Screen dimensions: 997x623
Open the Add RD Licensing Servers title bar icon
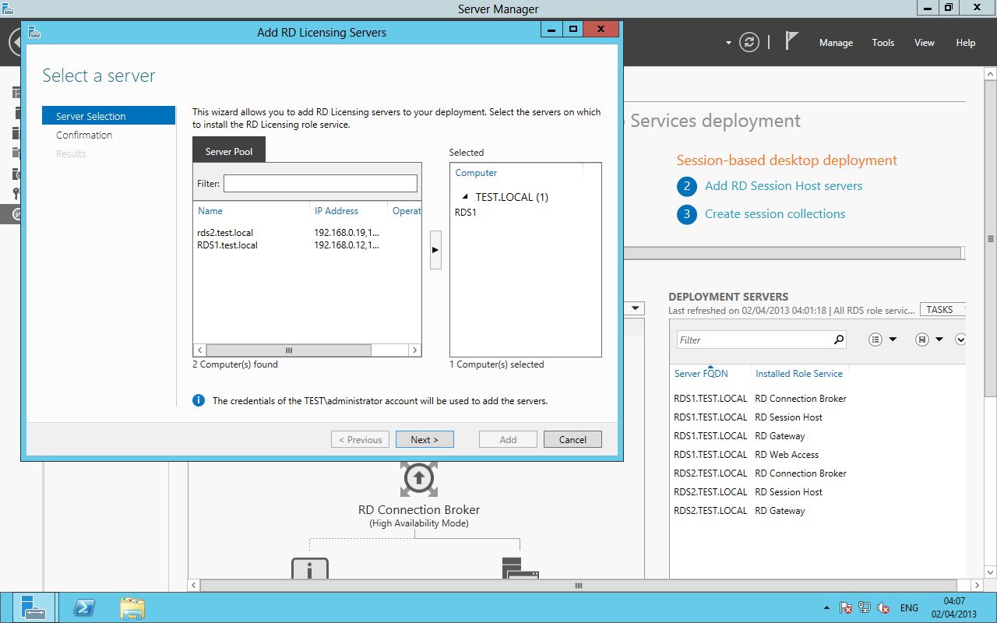point(33,32)
